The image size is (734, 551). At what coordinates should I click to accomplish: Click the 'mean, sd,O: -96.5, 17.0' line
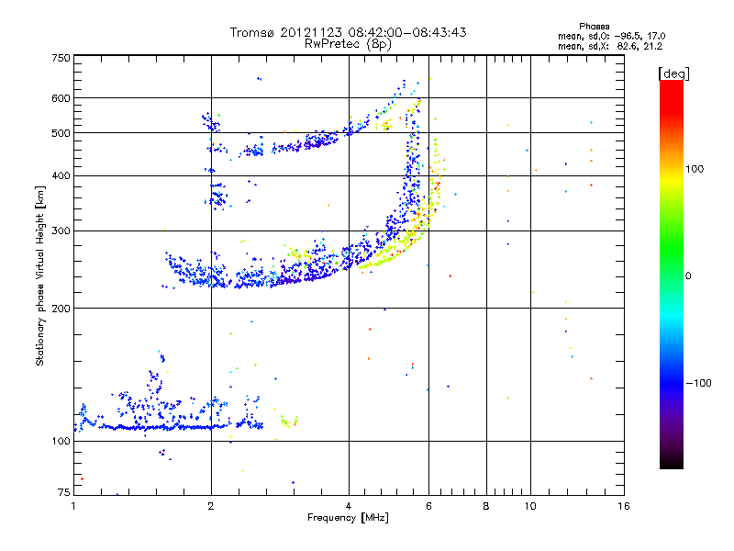(x=611, y=36)
